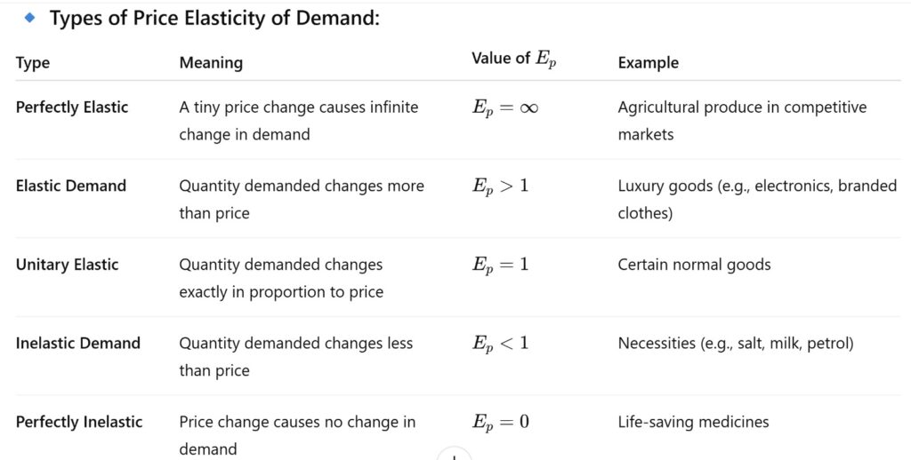Select the 'Inelastic Demand' row label
The height and width of the screenshot is (460, 911).
tap(78, 343)
